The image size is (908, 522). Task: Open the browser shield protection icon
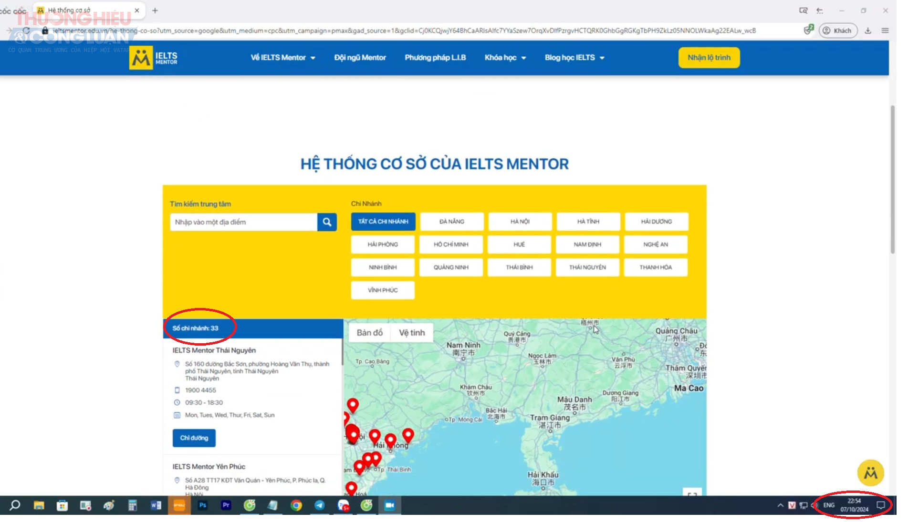point(808,30)
